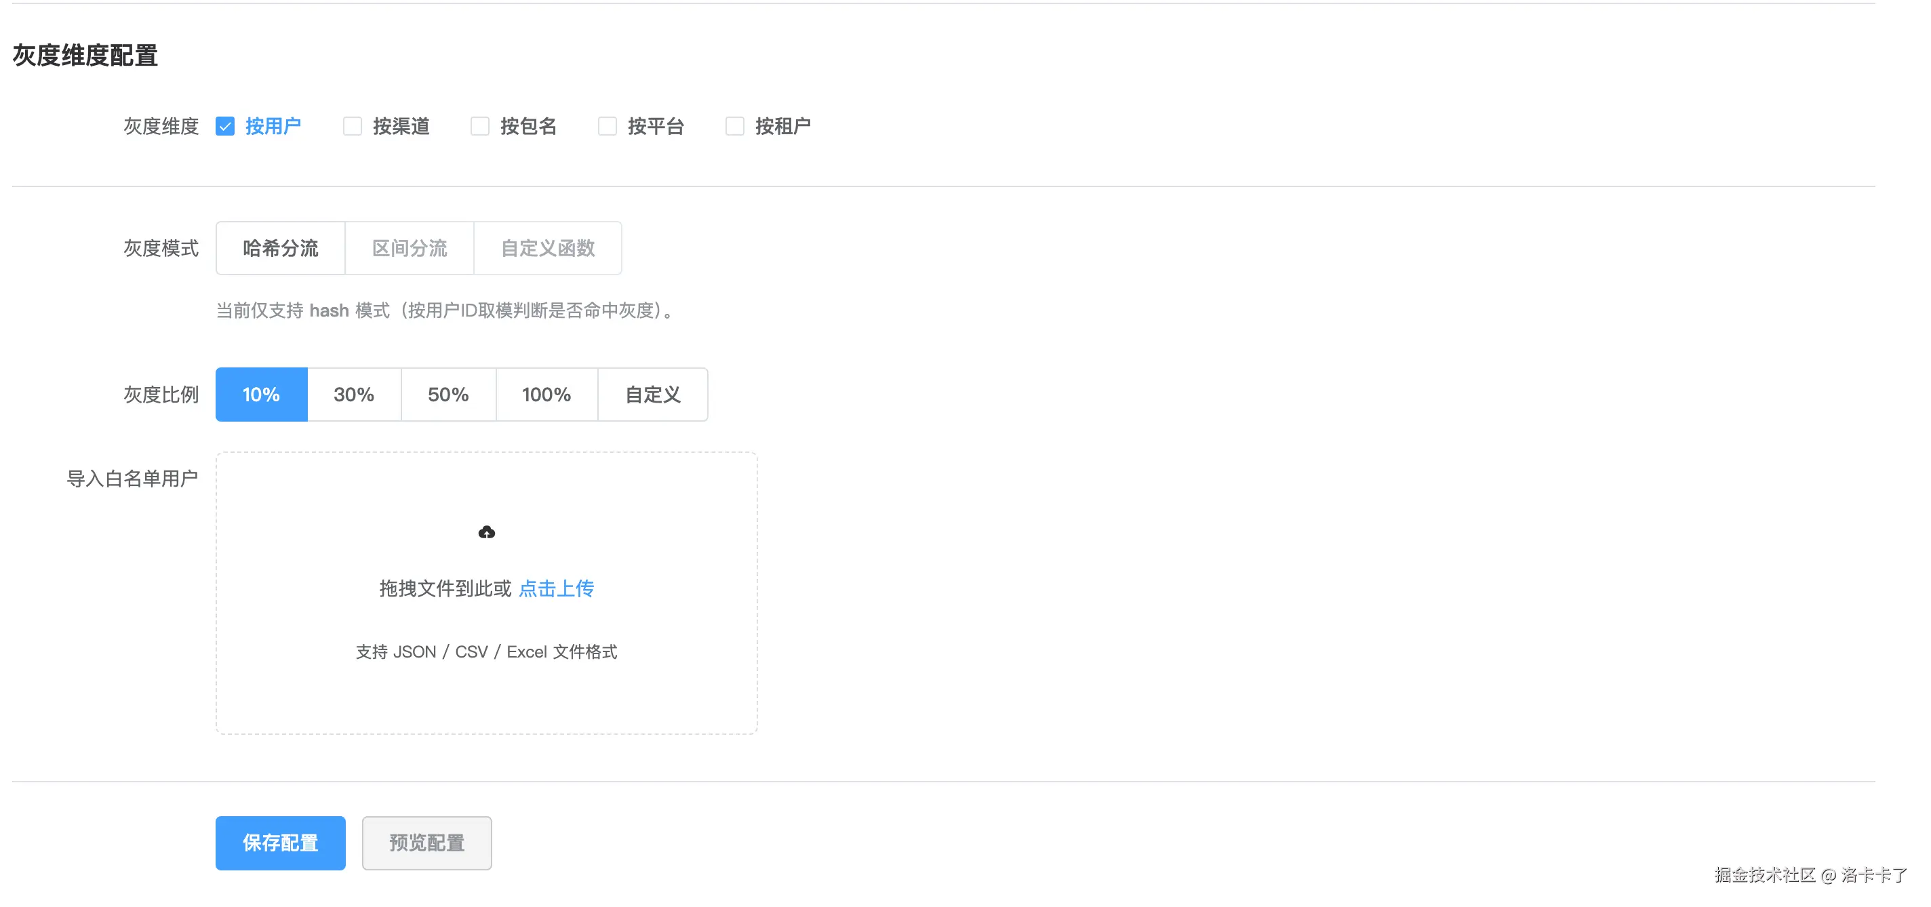Select 哈希分流 gray mode
The image size is (1931, 907).
tap(280, 248)
